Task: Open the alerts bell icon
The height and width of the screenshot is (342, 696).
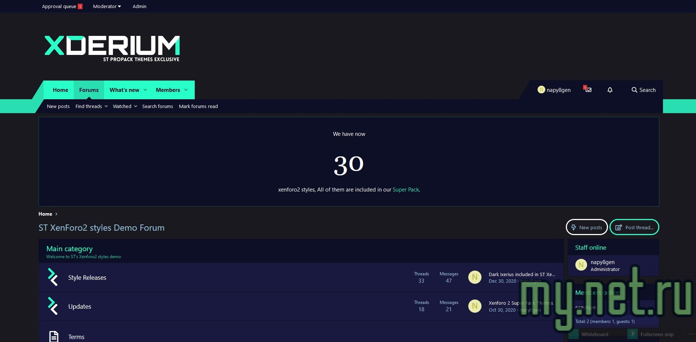Action: point(610,90)
